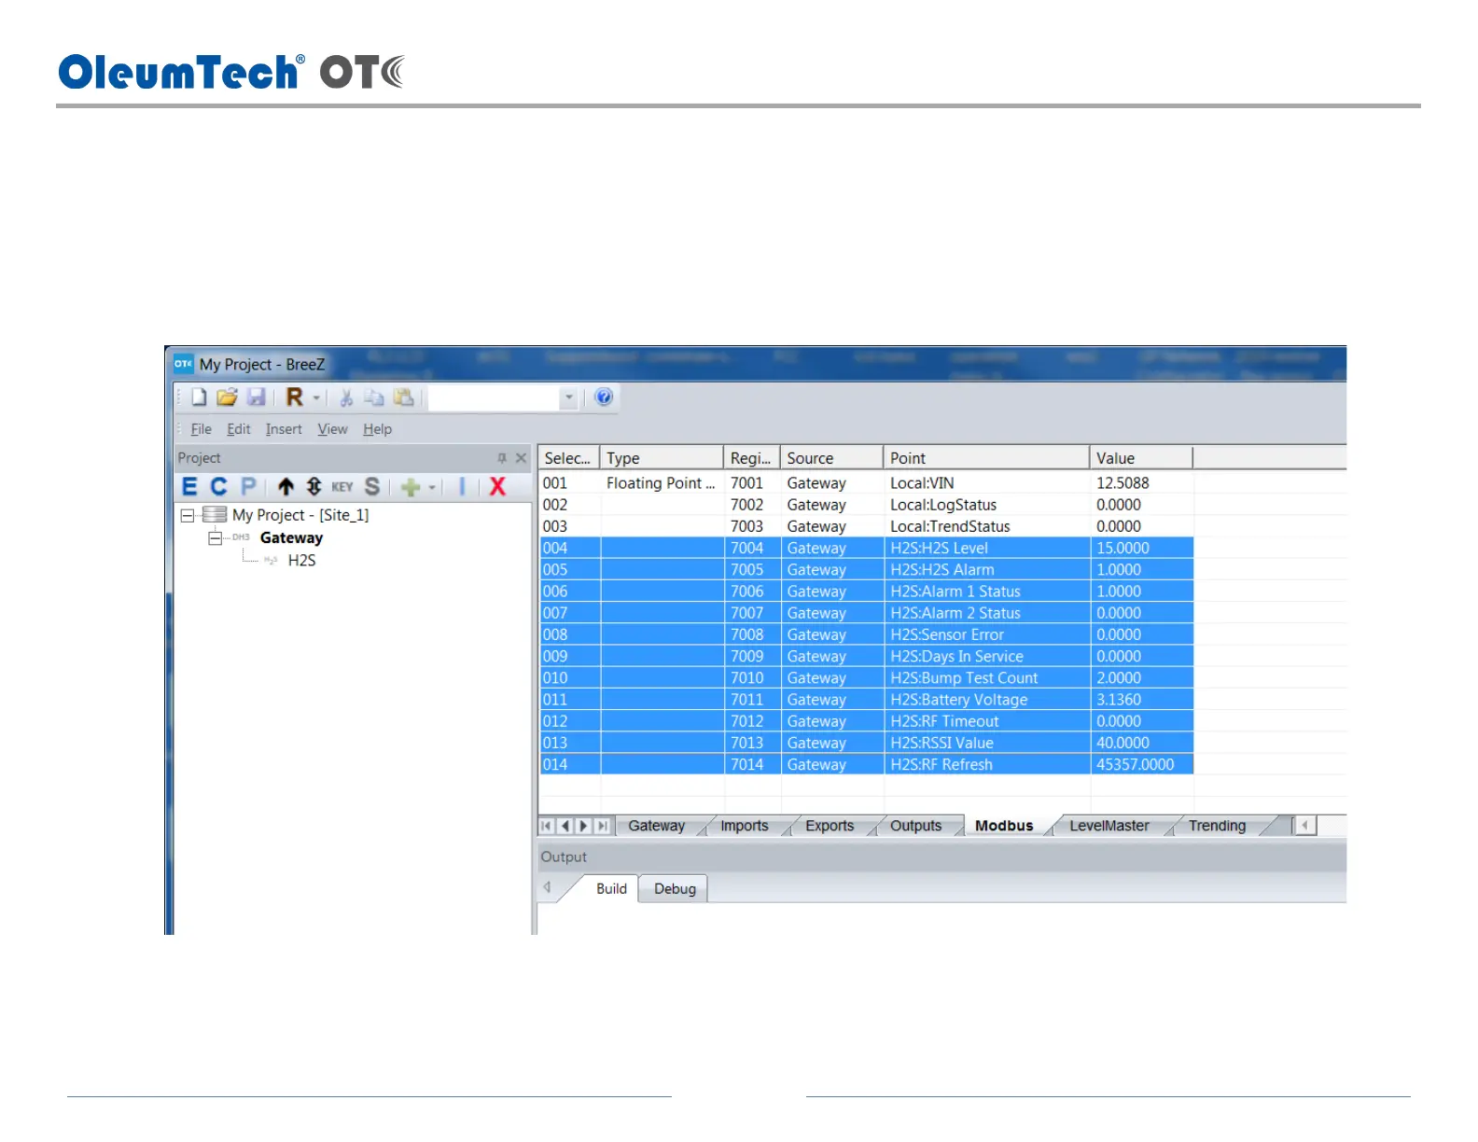Image resolution: width=1478 pixels, height=1142 pixels.
Task: Click the Regi... column header
Action: point(752,458)
